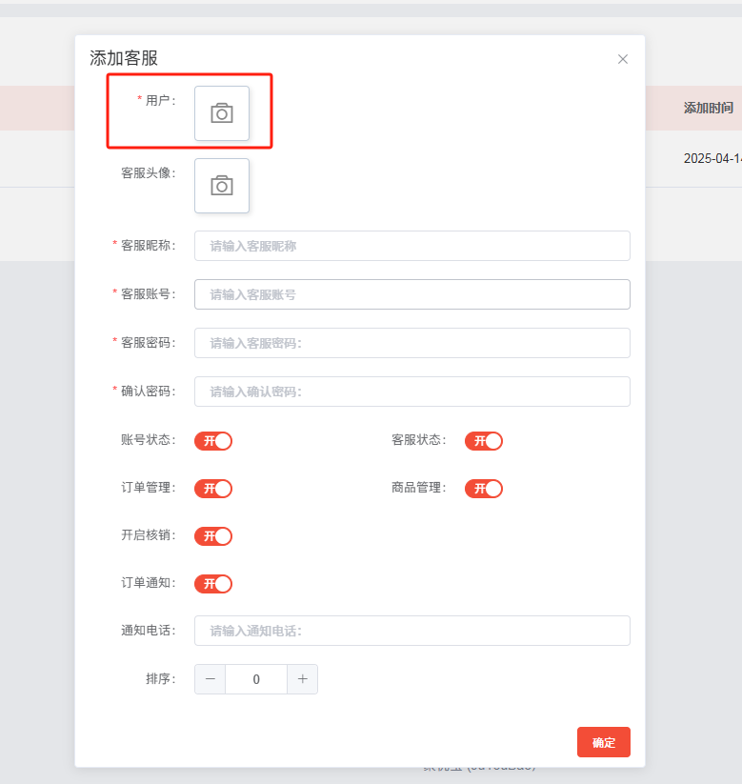The image size is (742, 784).
Task: Click the 确认密码 input field
Action: pyautogui.click(x=412, y=391)
